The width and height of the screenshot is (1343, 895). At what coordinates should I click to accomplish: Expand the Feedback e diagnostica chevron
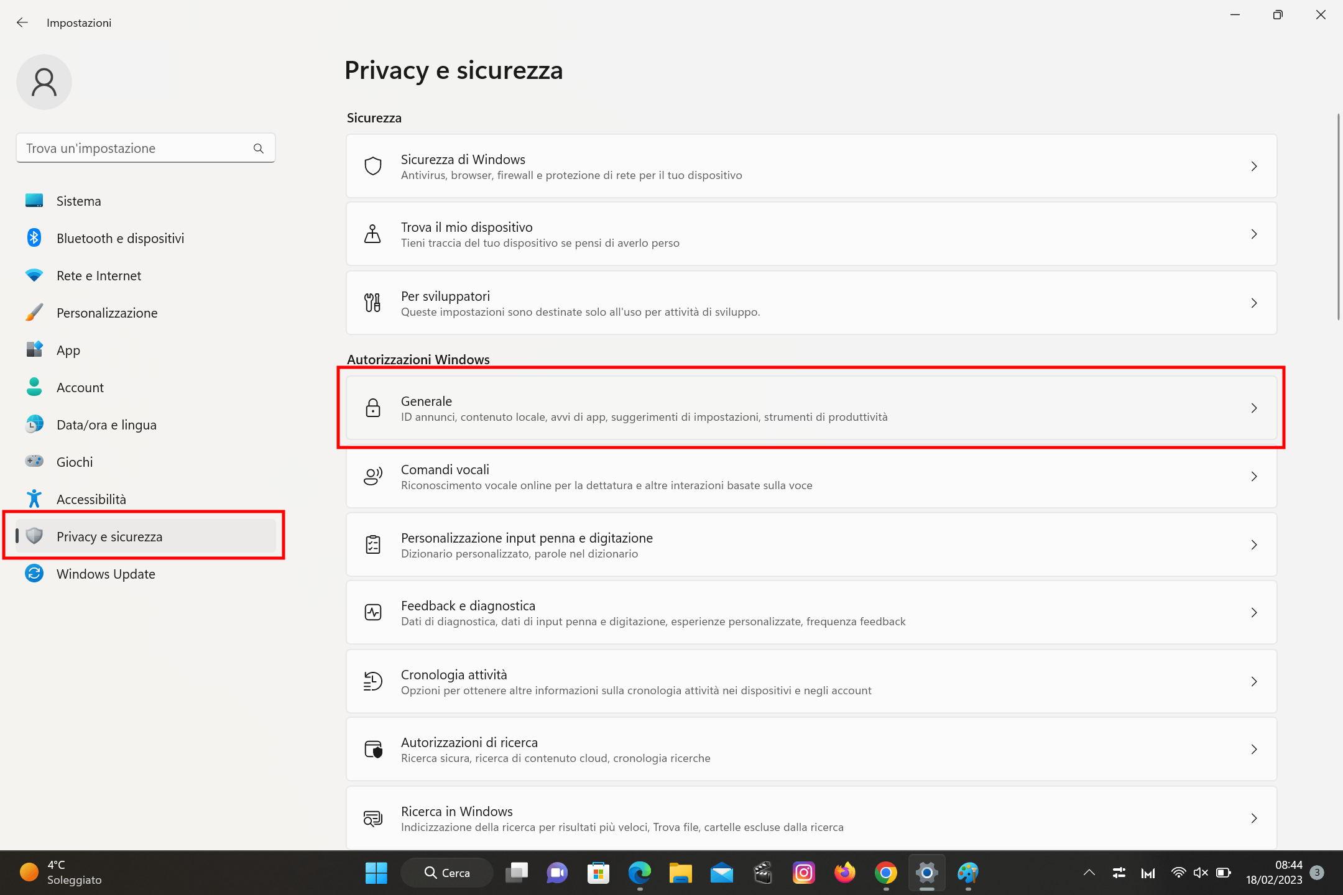click(1253, 613)
